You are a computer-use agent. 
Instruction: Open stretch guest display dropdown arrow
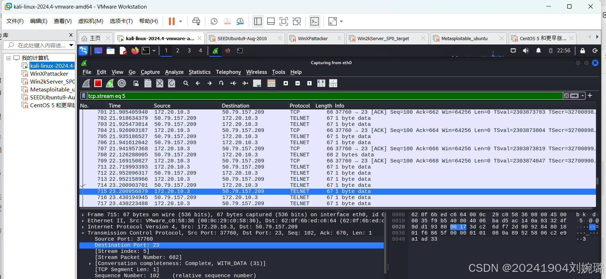341,22
